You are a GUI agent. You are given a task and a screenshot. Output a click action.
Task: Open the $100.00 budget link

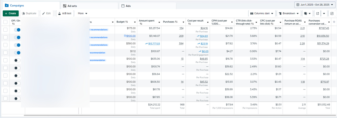pos(131,36)
